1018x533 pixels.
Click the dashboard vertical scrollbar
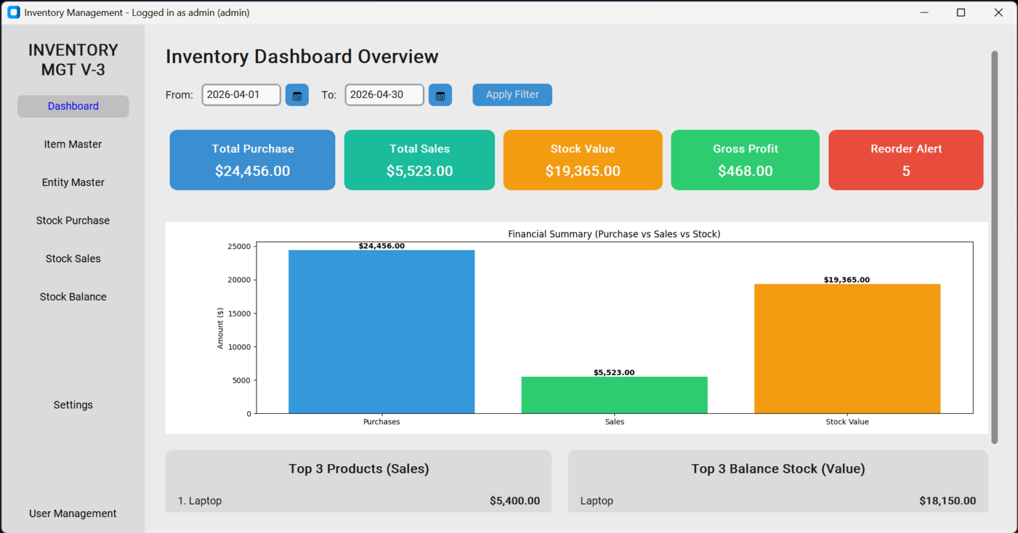click(x=994, y=247)
